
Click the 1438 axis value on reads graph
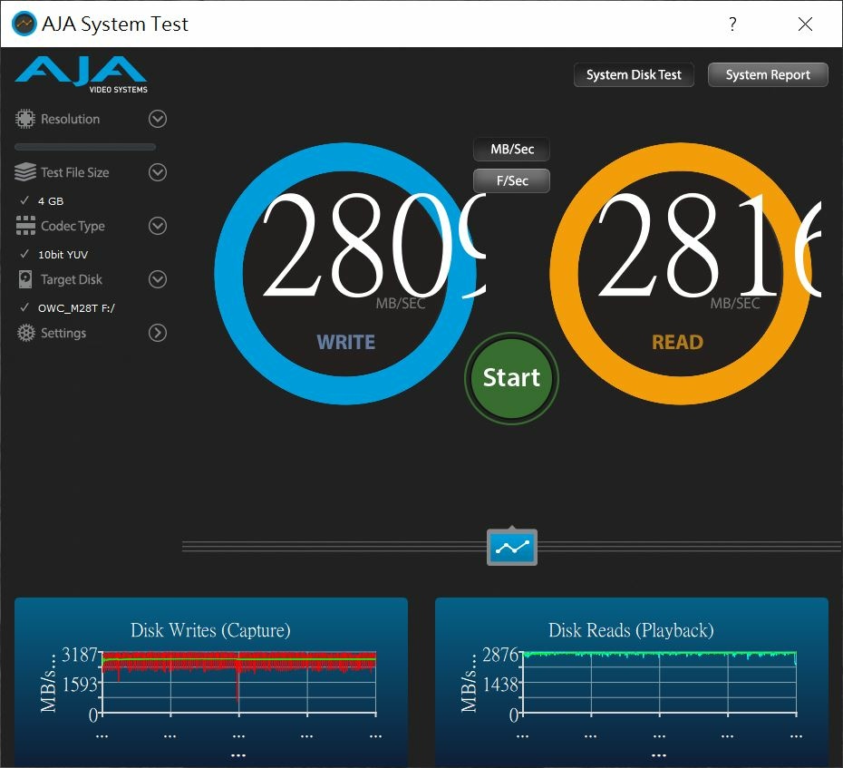point(500,685)
